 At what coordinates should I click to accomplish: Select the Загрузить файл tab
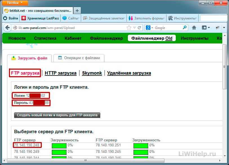click(x=29, y=58)
